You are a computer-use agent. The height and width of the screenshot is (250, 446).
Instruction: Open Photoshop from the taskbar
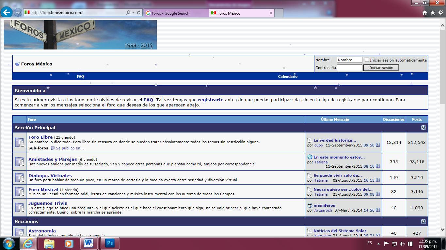click(x=110, y=243)
